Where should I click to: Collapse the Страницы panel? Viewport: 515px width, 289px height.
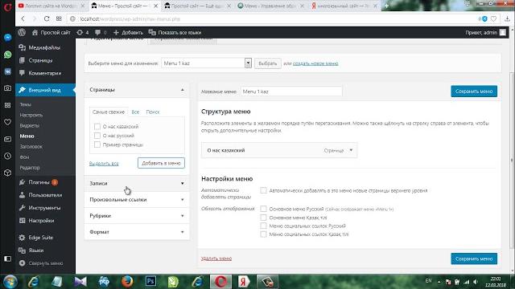tap(183, 90)
